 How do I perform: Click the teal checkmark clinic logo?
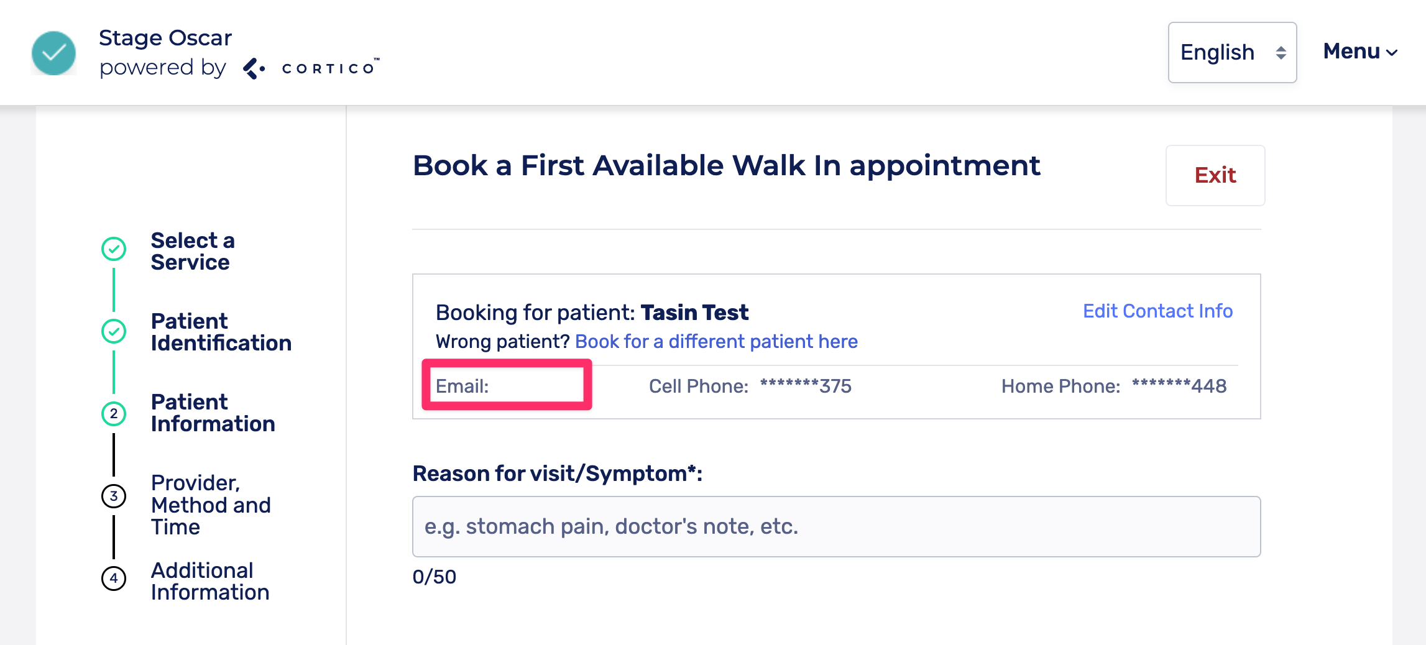pos(54,53)
